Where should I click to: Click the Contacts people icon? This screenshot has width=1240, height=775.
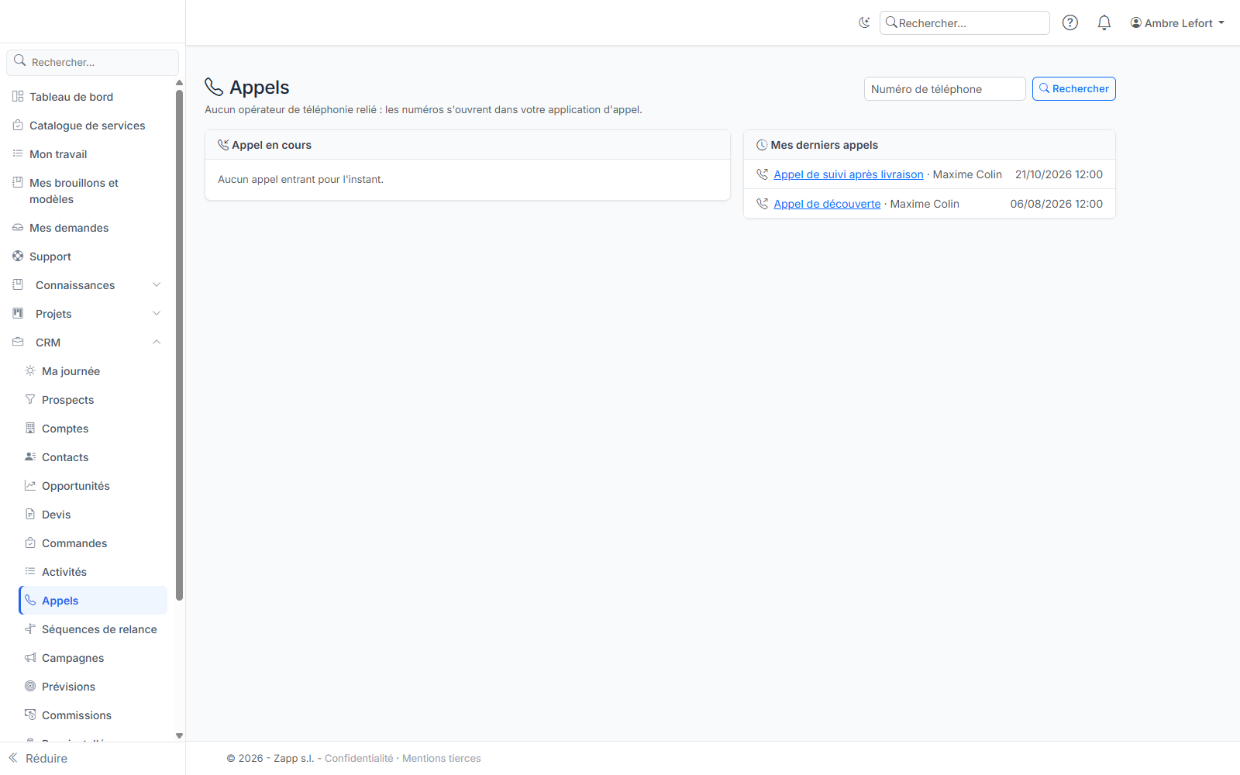(30, 457)
